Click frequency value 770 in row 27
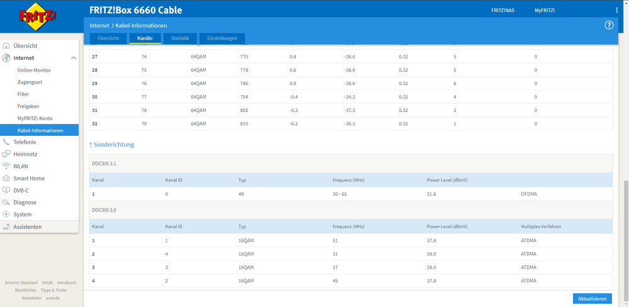The width and height of the screenshot is (629, 307). tap(244, 57)
